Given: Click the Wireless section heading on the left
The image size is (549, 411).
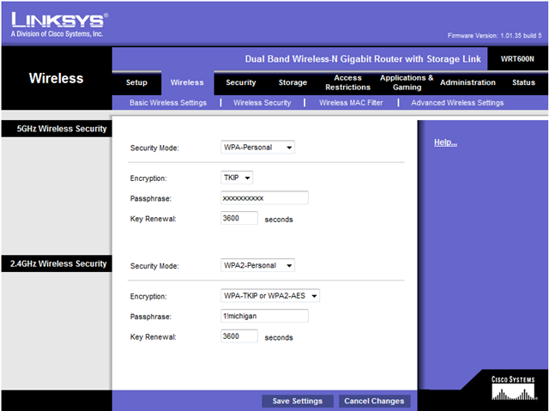Looking at the screenshot, I should click(56, 78).
